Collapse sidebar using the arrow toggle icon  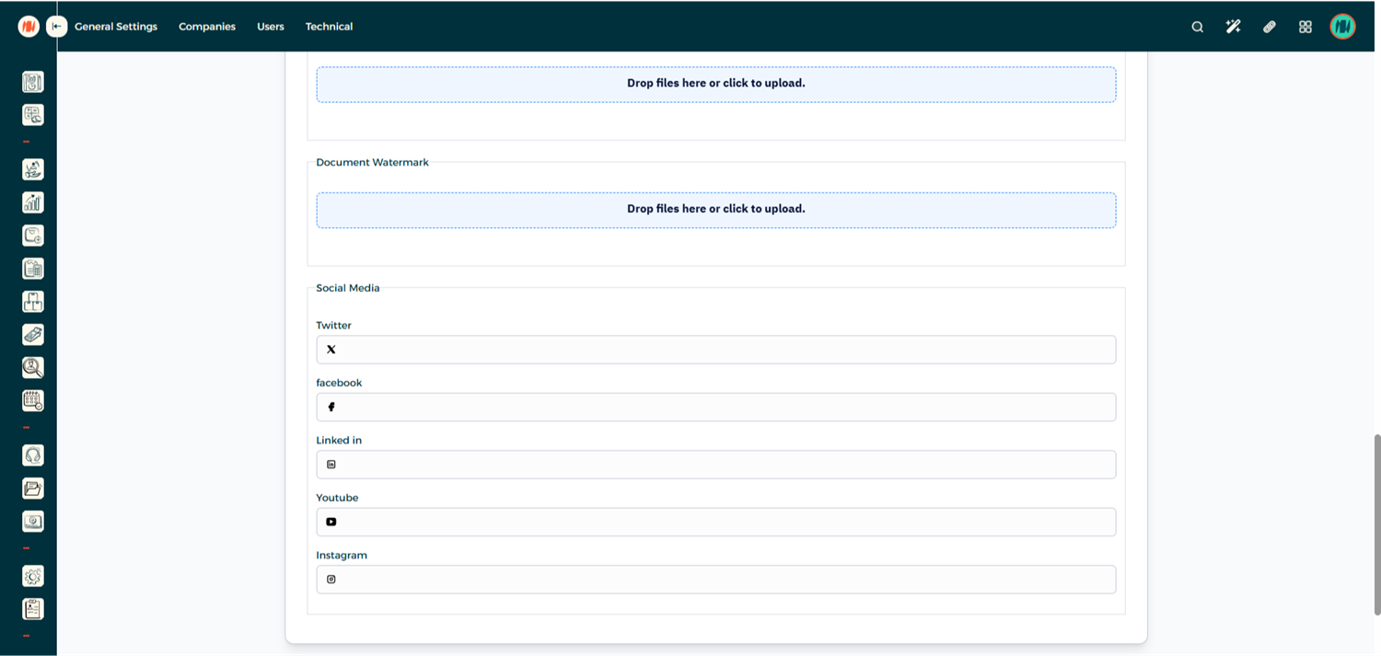57,27
